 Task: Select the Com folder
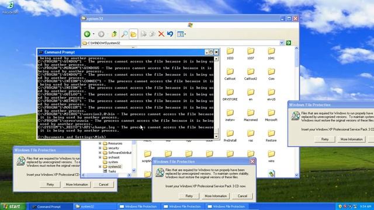pos(271,74)
